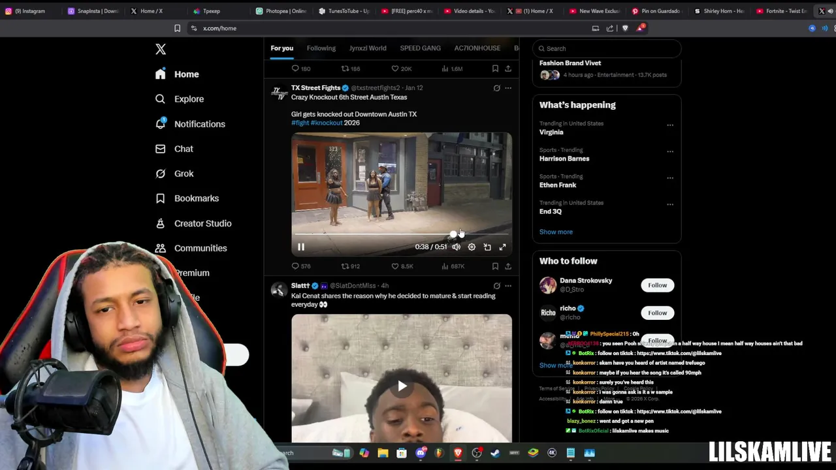This screenshot has height=470, width=836.
Task: Show more trending topics
Action: pos(556,232)
